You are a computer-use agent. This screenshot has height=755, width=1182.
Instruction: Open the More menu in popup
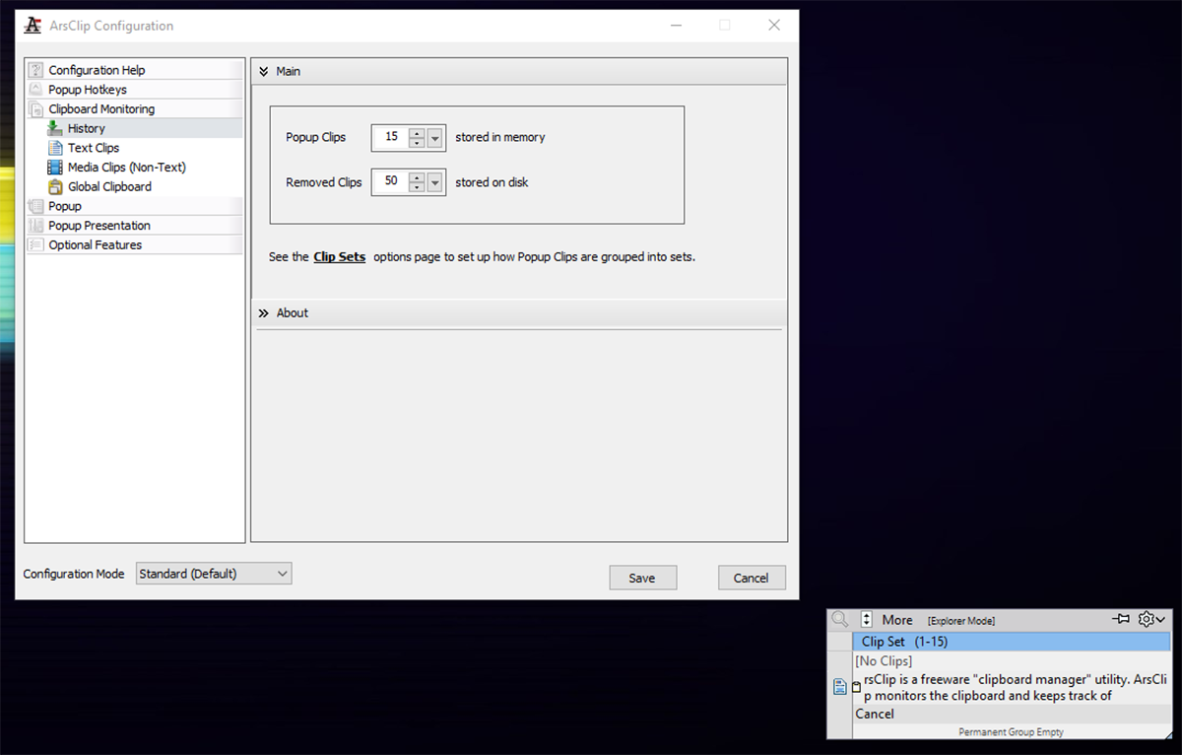pyautogui.click(x=897, y=620)
